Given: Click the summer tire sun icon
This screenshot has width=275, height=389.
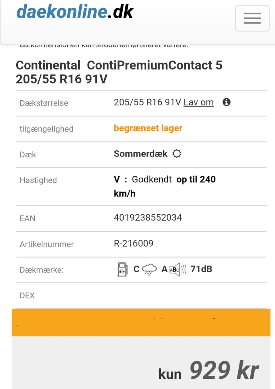Looking at the screenshot, I should click(177, 154).
